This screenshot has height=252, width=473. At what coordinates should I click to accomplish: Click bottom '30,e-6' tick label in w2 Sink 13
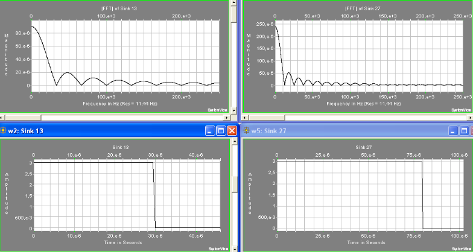156,236
